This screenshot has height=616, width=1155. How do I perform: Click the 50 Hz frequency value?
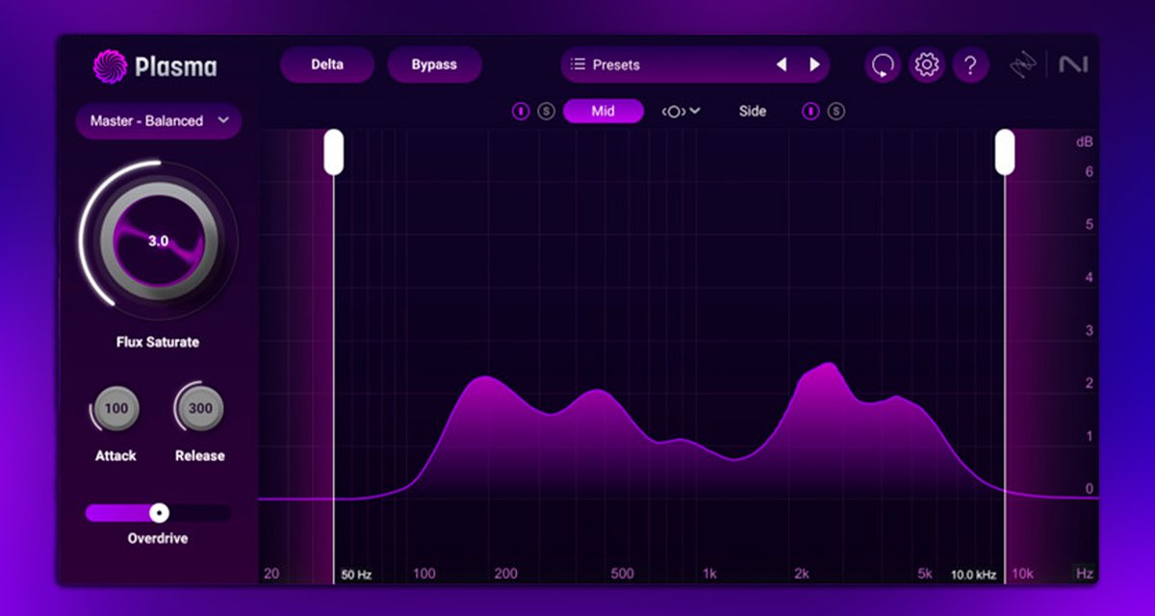(356, 575)
